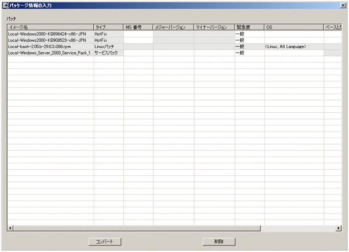Click the イメージ名 column header
This screenshot has height=252, width=349.
coord(50,27)
